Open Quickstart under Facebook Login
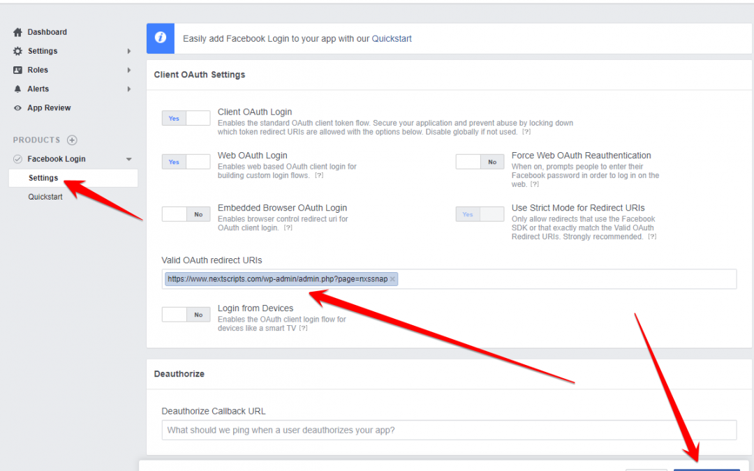The width and height of the screenshot is (754, 471). (x=45, y=197)
